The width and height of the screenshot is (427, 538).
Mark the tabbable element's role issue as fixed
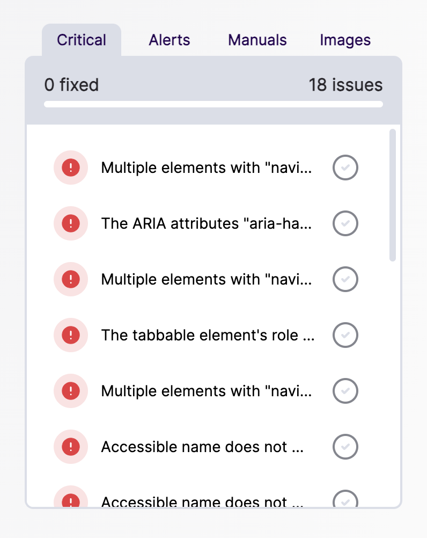(345, 335)
